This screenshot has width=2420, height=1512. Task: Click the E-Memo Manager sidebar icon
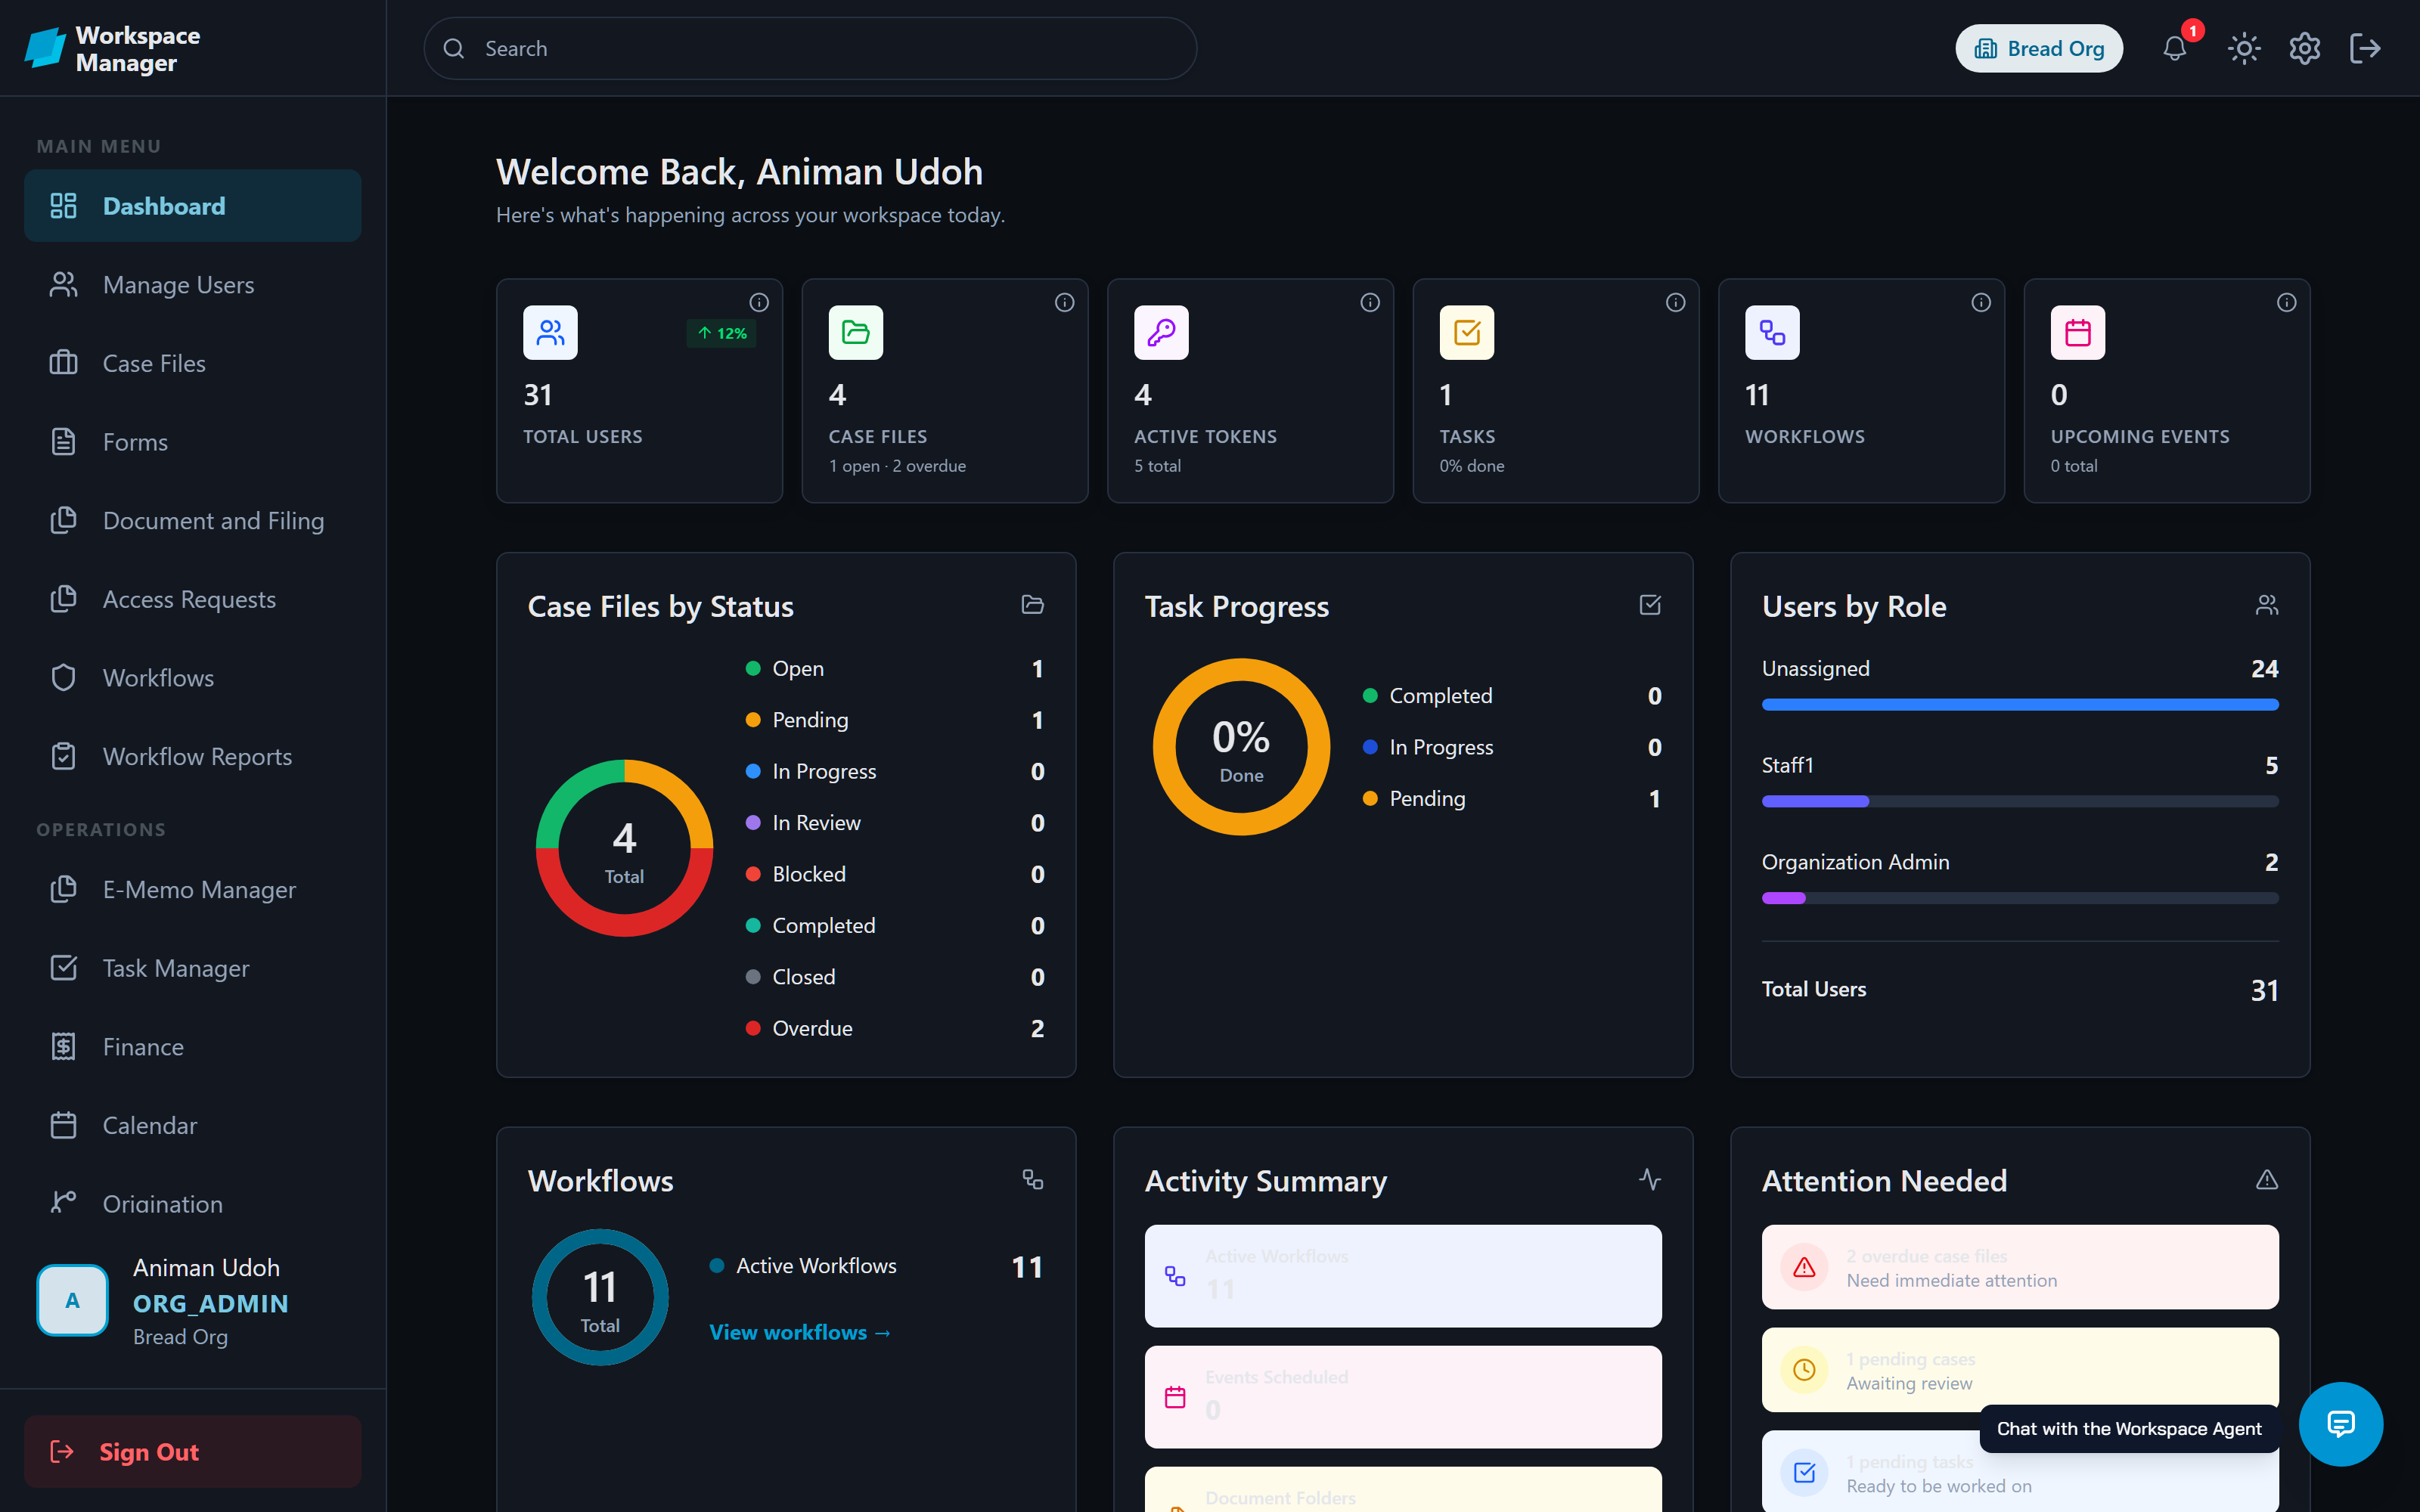[63, 889]
